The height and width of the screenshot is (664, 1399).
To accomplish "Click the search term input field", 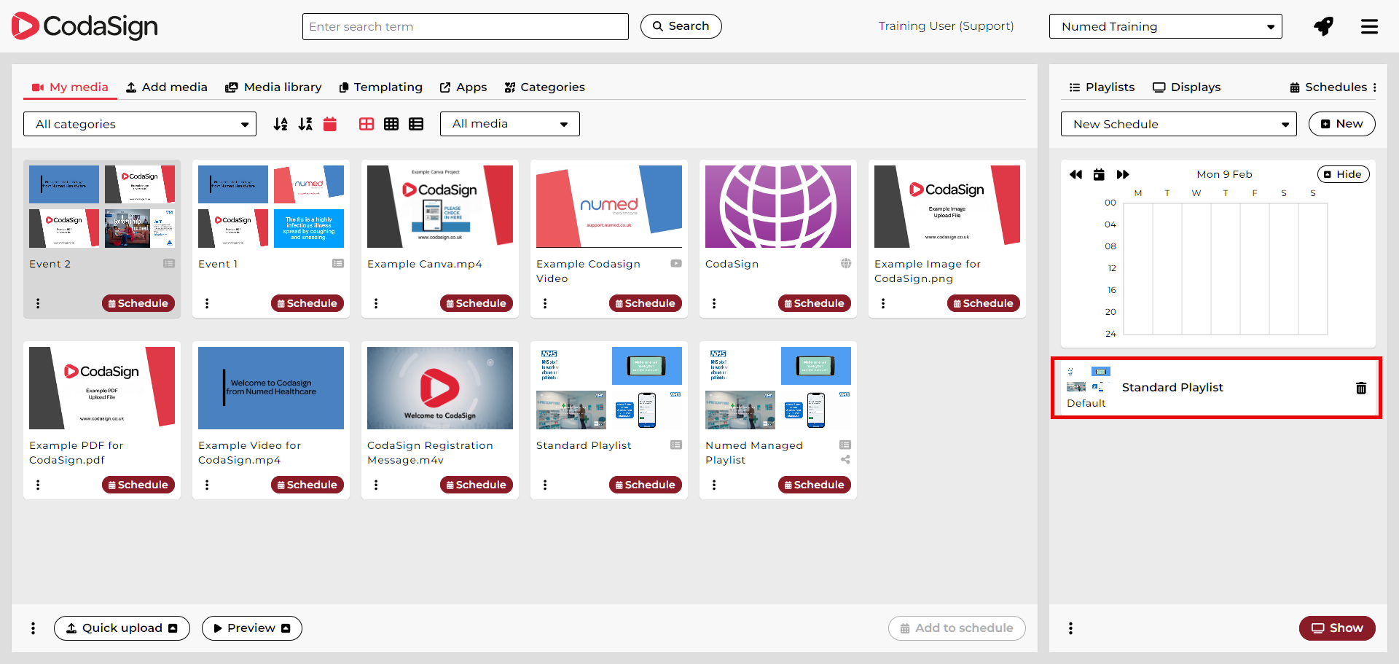I will 465,27.
